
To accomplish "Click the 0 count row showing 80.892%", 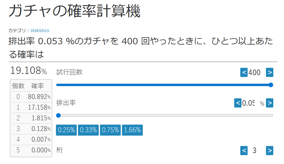I will (31, 97).
